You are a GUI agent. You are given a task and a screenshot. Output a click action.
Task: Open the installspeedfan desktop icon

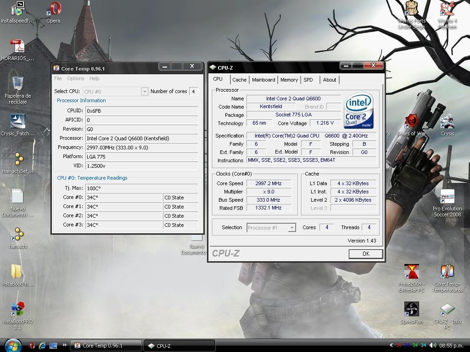[17, 12]
